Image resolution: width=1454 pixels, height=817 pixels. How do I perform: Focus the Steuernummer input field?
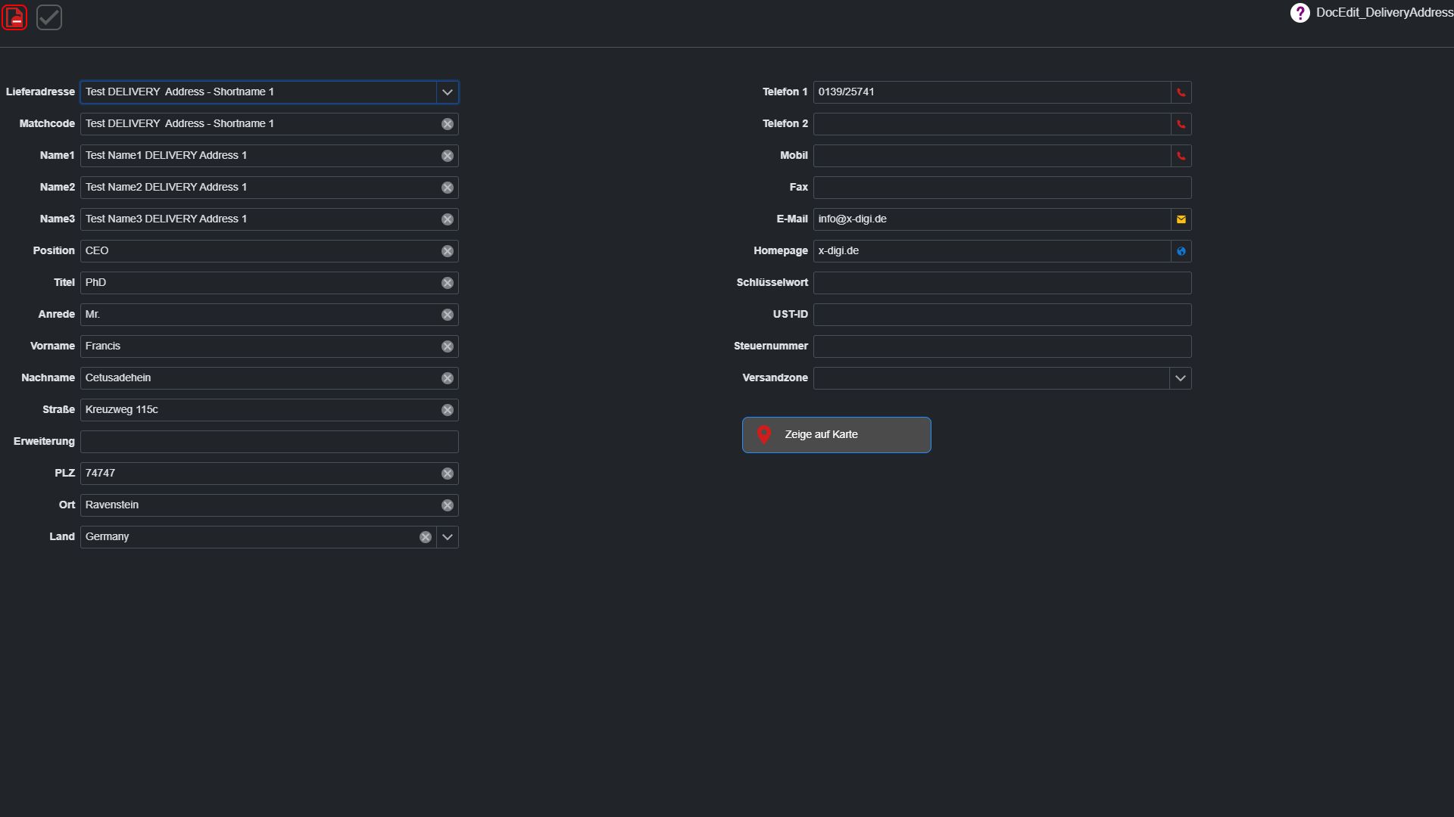click(x=1002, y=346)
